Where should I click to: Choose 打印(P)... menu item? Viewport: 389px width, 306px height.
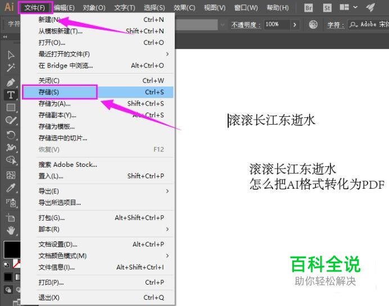(x=98, y=282)
